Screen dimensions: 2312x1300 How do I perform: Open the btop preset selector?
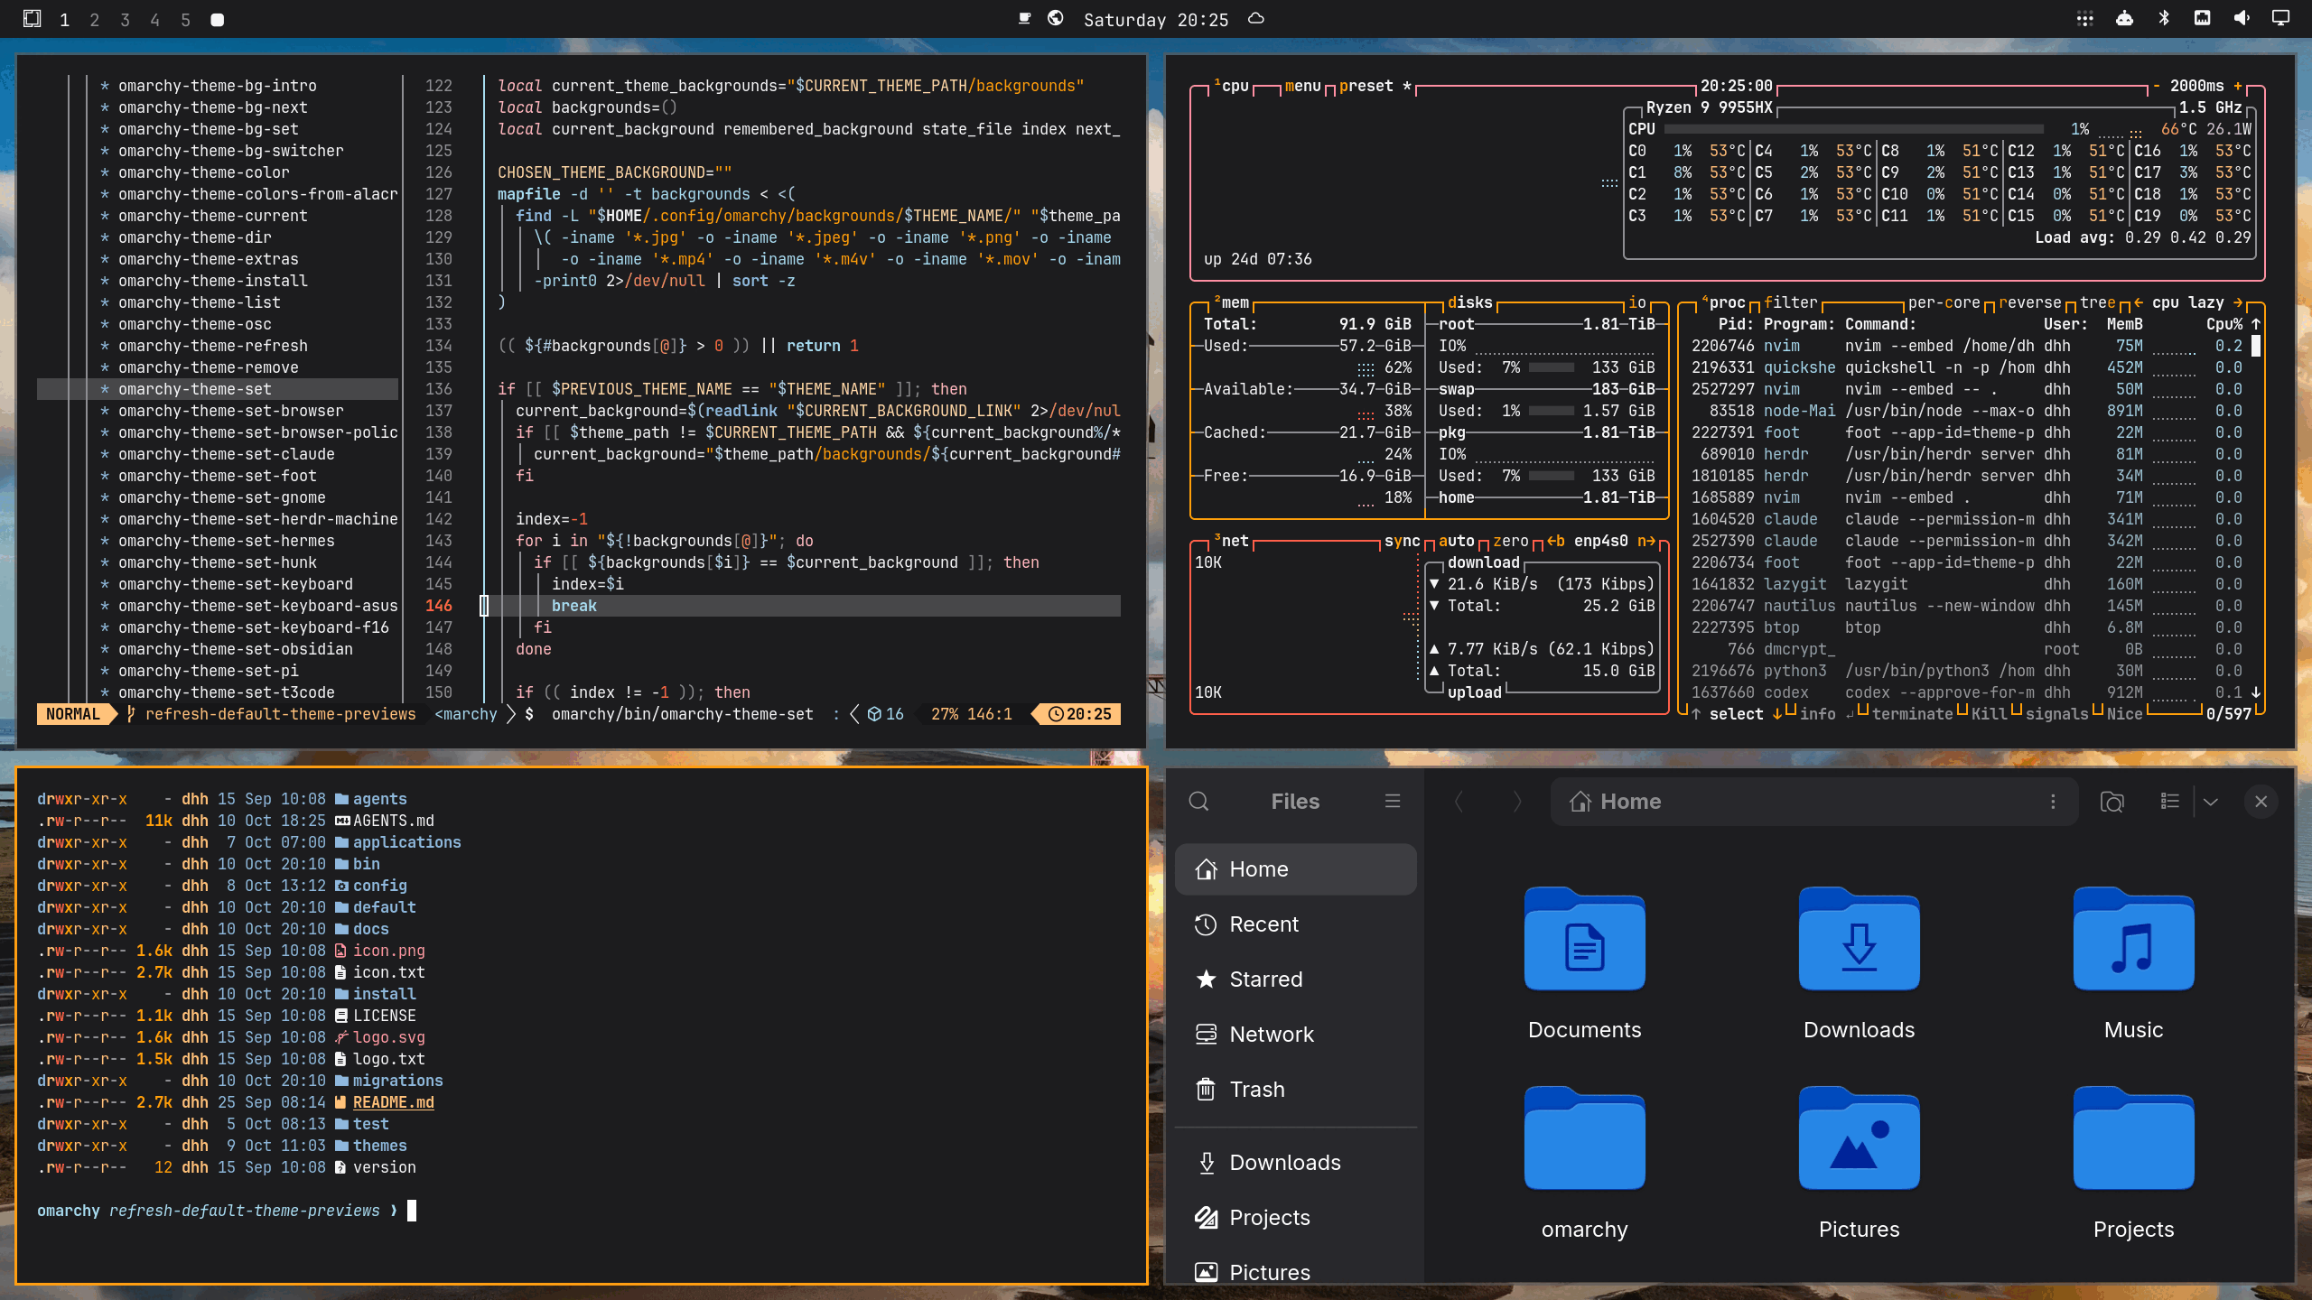point(1366,86)
